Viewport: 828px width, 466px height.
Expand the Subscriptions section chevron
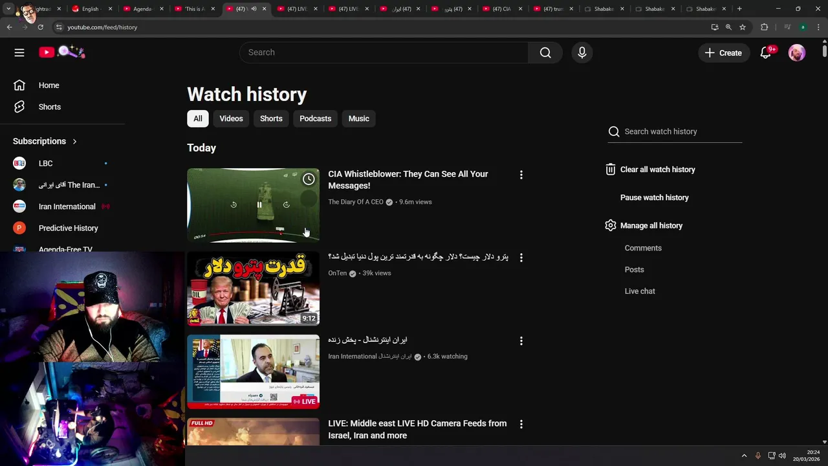point(74,141)
